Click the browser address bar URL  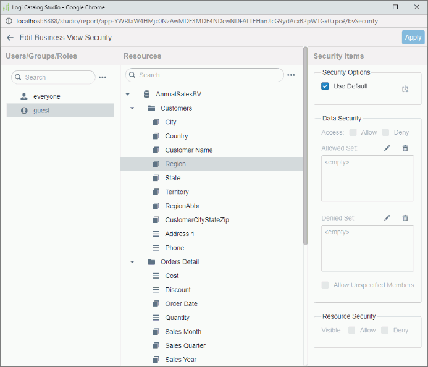click(197, 21)
